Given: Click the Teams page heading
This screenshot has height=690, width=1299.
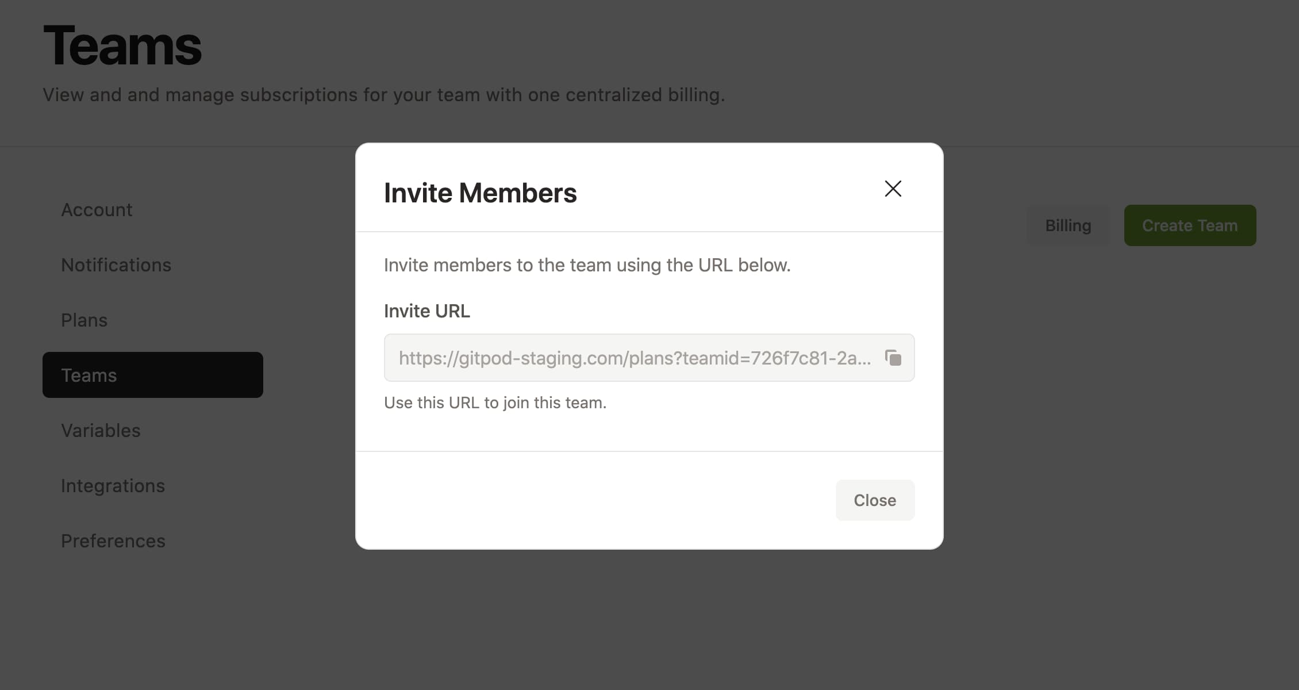Looking at the screenshot, I should pyautogui.click(x=122, y=46).
